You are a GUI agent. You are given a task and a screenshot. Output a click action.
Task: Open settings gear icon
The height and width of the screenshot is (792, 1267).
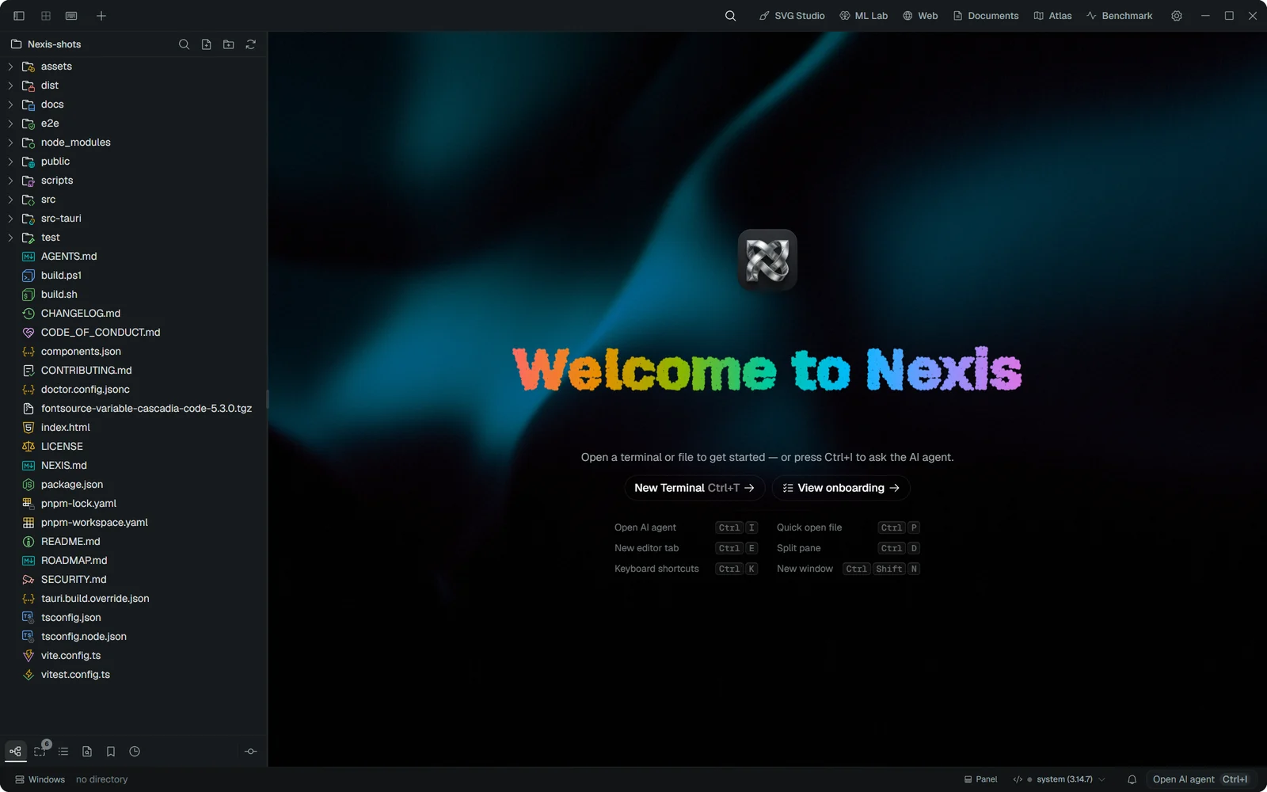point(1177,16)
